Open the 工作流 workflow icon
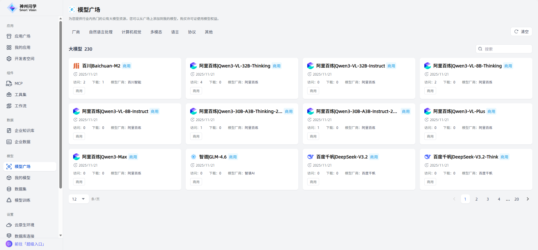Viewport: 538px width, 250px height. (x=9, y=106)
